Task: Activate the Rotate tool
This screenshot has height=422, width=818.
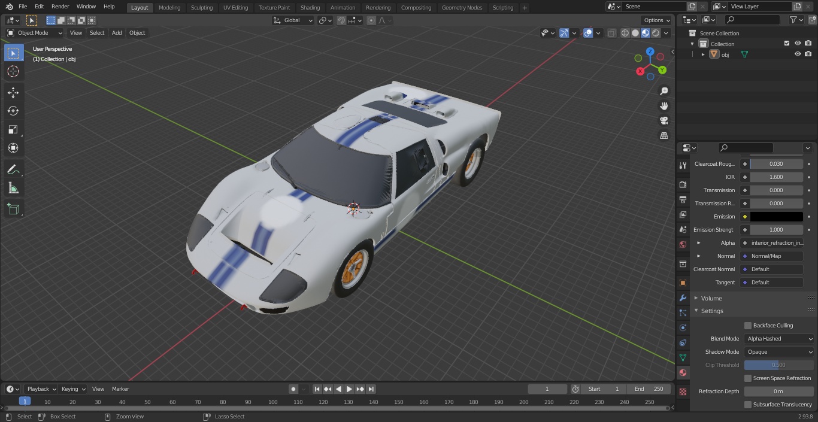Action: [x=13, y=111]
